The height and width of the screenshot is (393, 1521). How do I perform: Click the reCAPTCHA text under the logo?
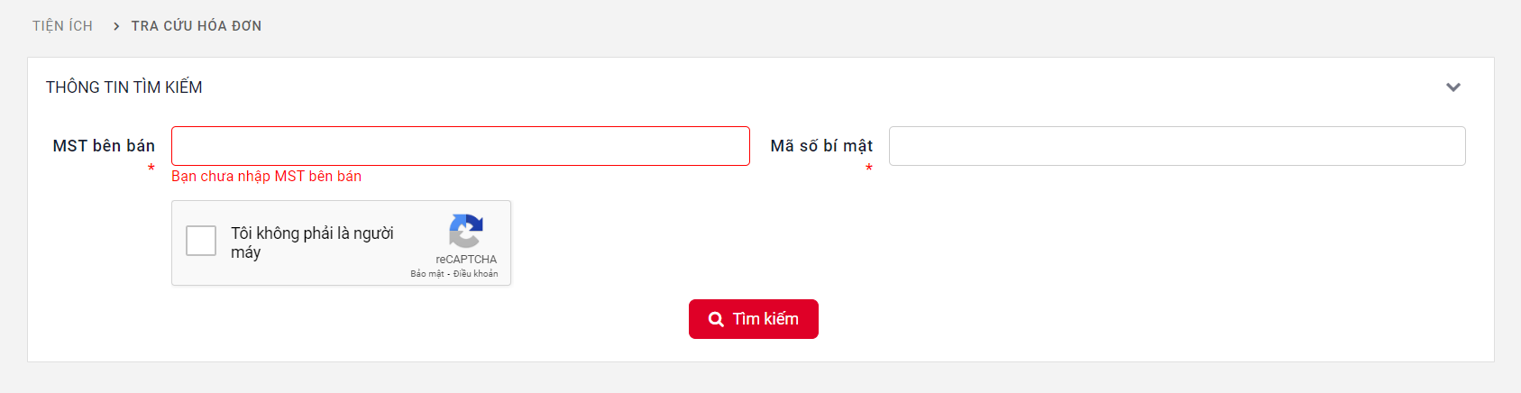tap(466, 260)
